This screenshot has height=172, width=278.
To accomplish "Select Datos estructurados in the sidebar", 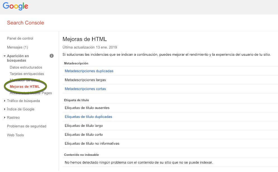I will (26, 67).
